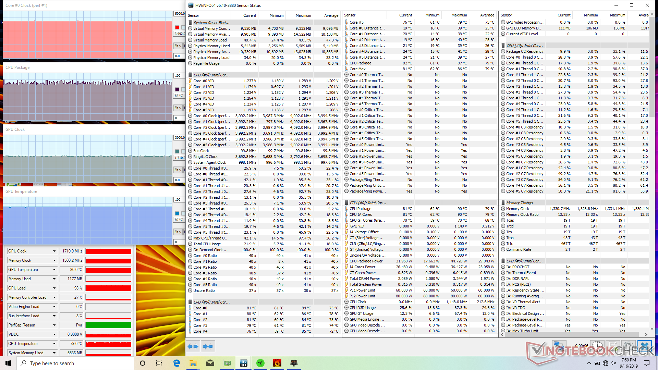Click Fit y button in GPU Temperature graph
The height and width of the screenshot is (370, 658).
coord(178,232)
